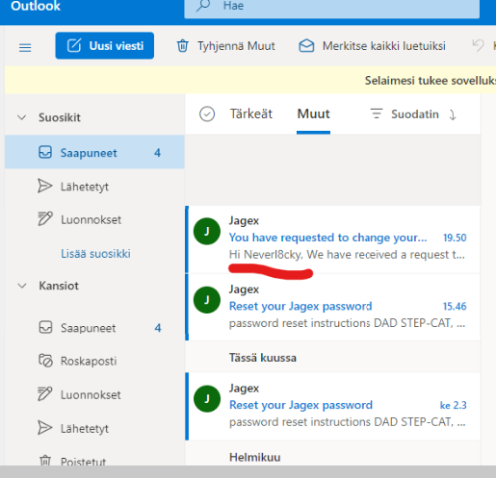This screenshot has width=496, height=478.
Task: Open Jagex email from ke 2.3
Action: [x=333, y=406]
